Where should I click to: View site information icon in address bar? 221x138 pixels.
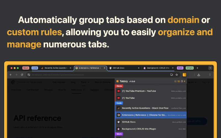pos(29,75)
